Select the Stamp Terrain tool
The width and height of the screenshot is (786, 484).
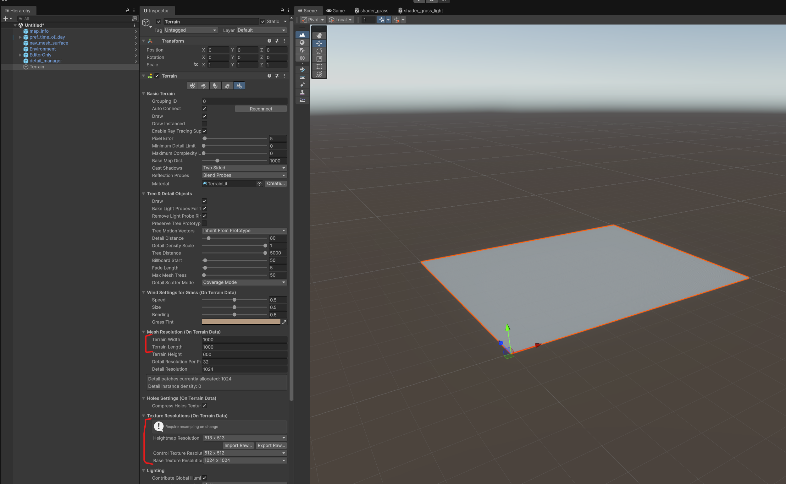click(302, 93)
